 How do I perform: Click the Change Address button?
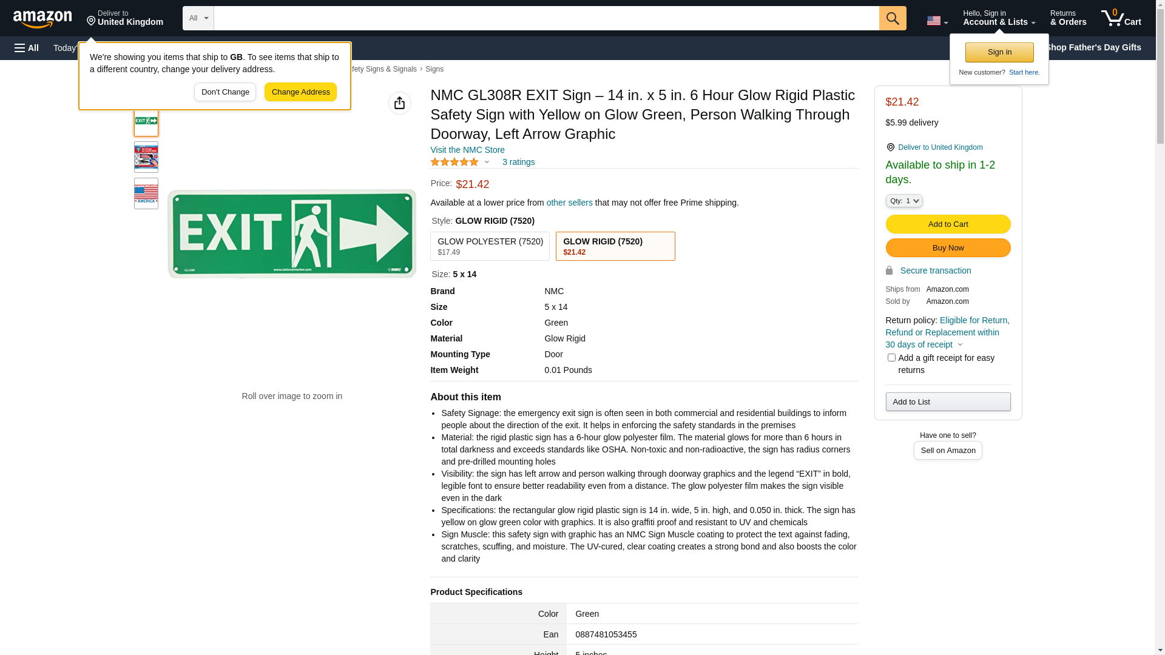[x=300, y=92]
